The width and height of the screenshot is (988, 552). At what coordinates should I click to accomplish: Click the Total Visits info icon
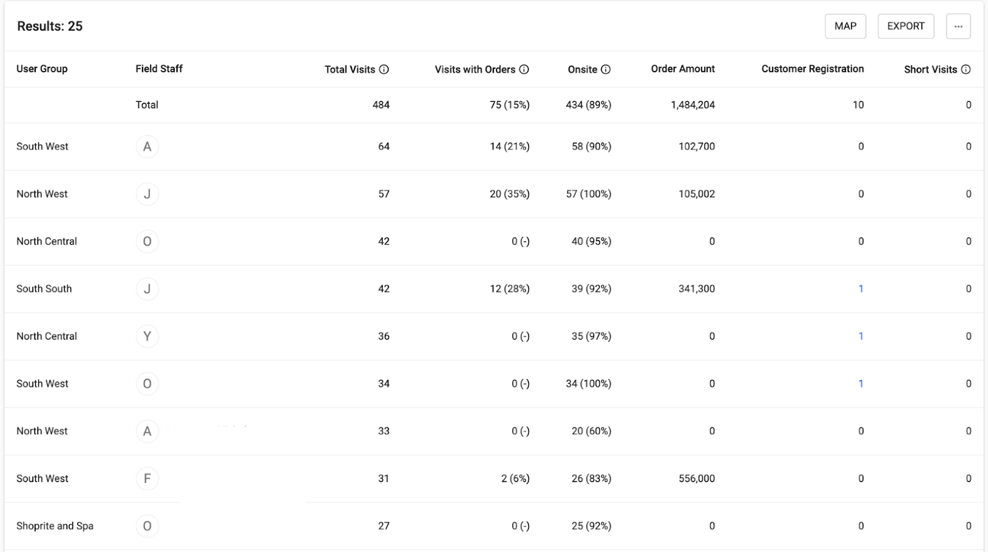point(384,69)
